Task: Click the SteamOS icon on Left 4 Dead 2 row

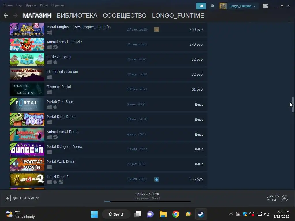Action: [x=61, y=182]
